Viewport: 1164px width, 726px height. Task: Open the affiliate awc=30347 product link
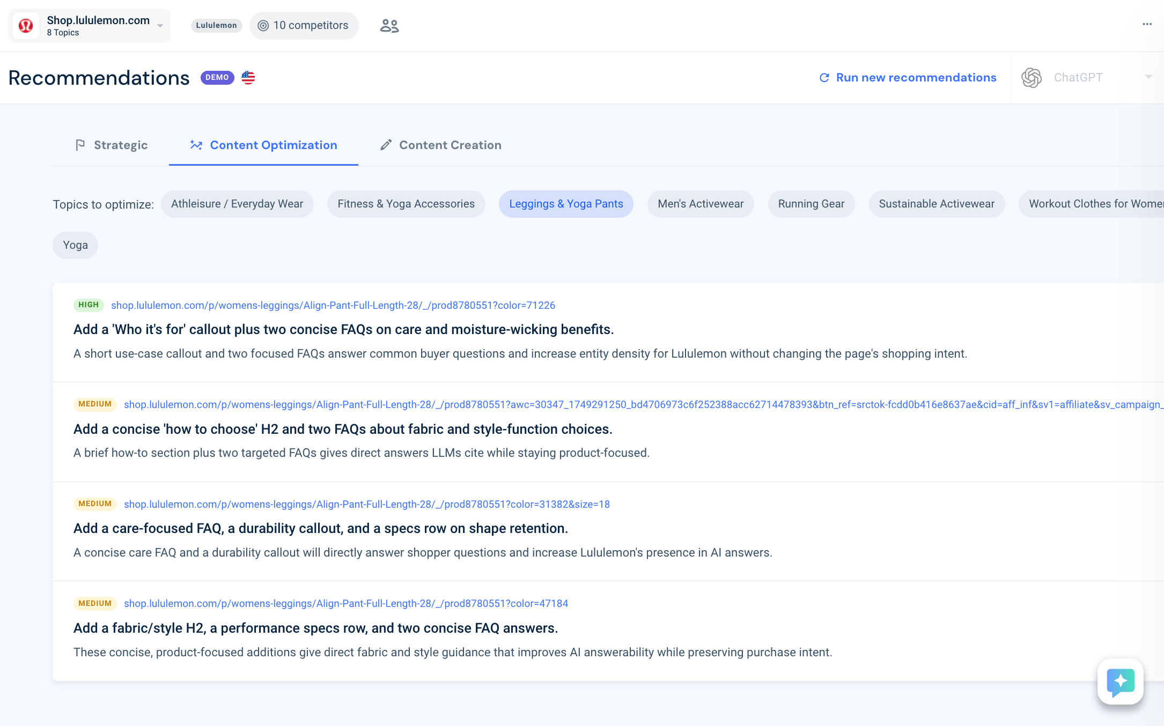644,404
